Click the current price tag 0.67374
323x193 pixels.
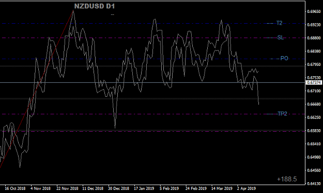(x=314, y=82)
